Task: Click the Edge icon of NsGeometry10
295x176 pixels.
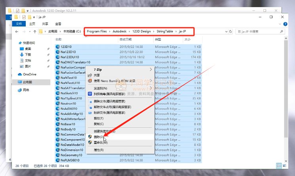Action: pyautogui.click(x=57, y=155)
